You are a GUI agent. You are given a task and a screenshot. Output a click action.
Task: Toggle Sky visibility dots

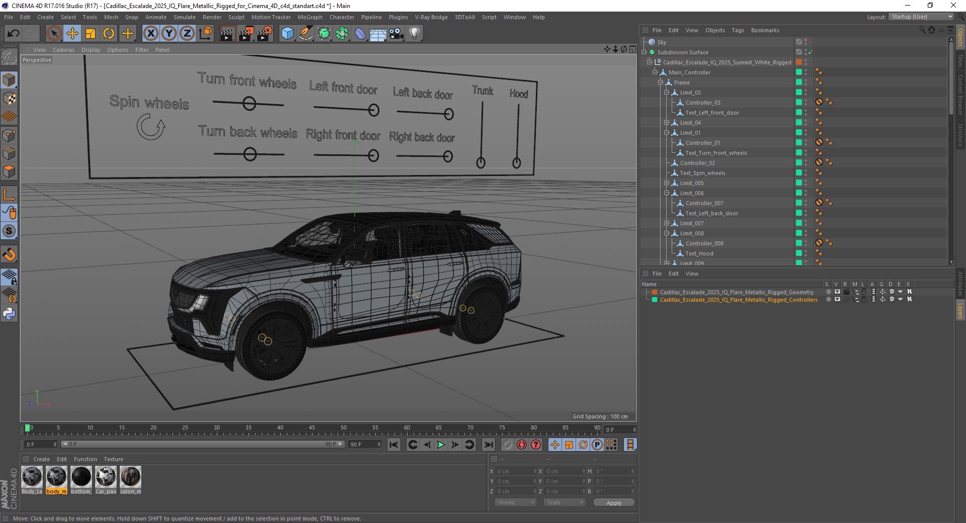806,42
